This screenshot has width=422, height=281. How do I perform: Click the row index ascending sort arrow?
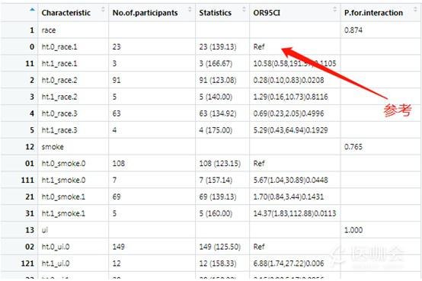point(32,10)
